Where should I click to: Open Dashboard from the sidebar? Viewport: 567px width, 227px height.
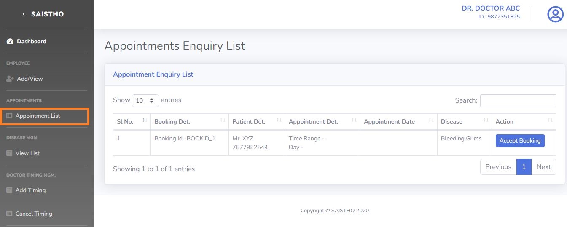32,41
